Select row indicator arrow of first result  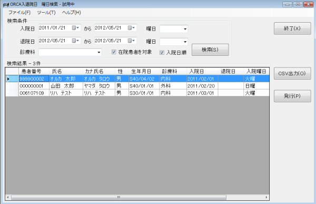coord(8,79)
